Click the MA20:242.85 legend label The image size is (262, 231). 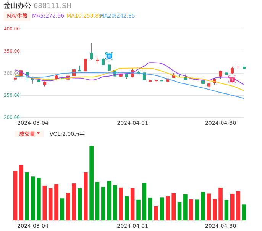[x=118, y=16]
